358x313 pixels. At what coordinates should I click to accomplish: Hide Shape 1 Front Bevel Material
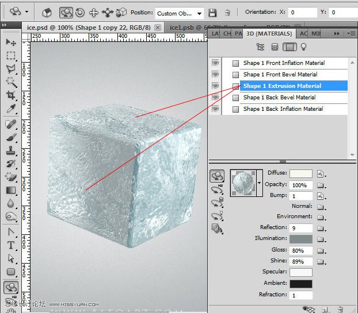(x=215, y=74)
